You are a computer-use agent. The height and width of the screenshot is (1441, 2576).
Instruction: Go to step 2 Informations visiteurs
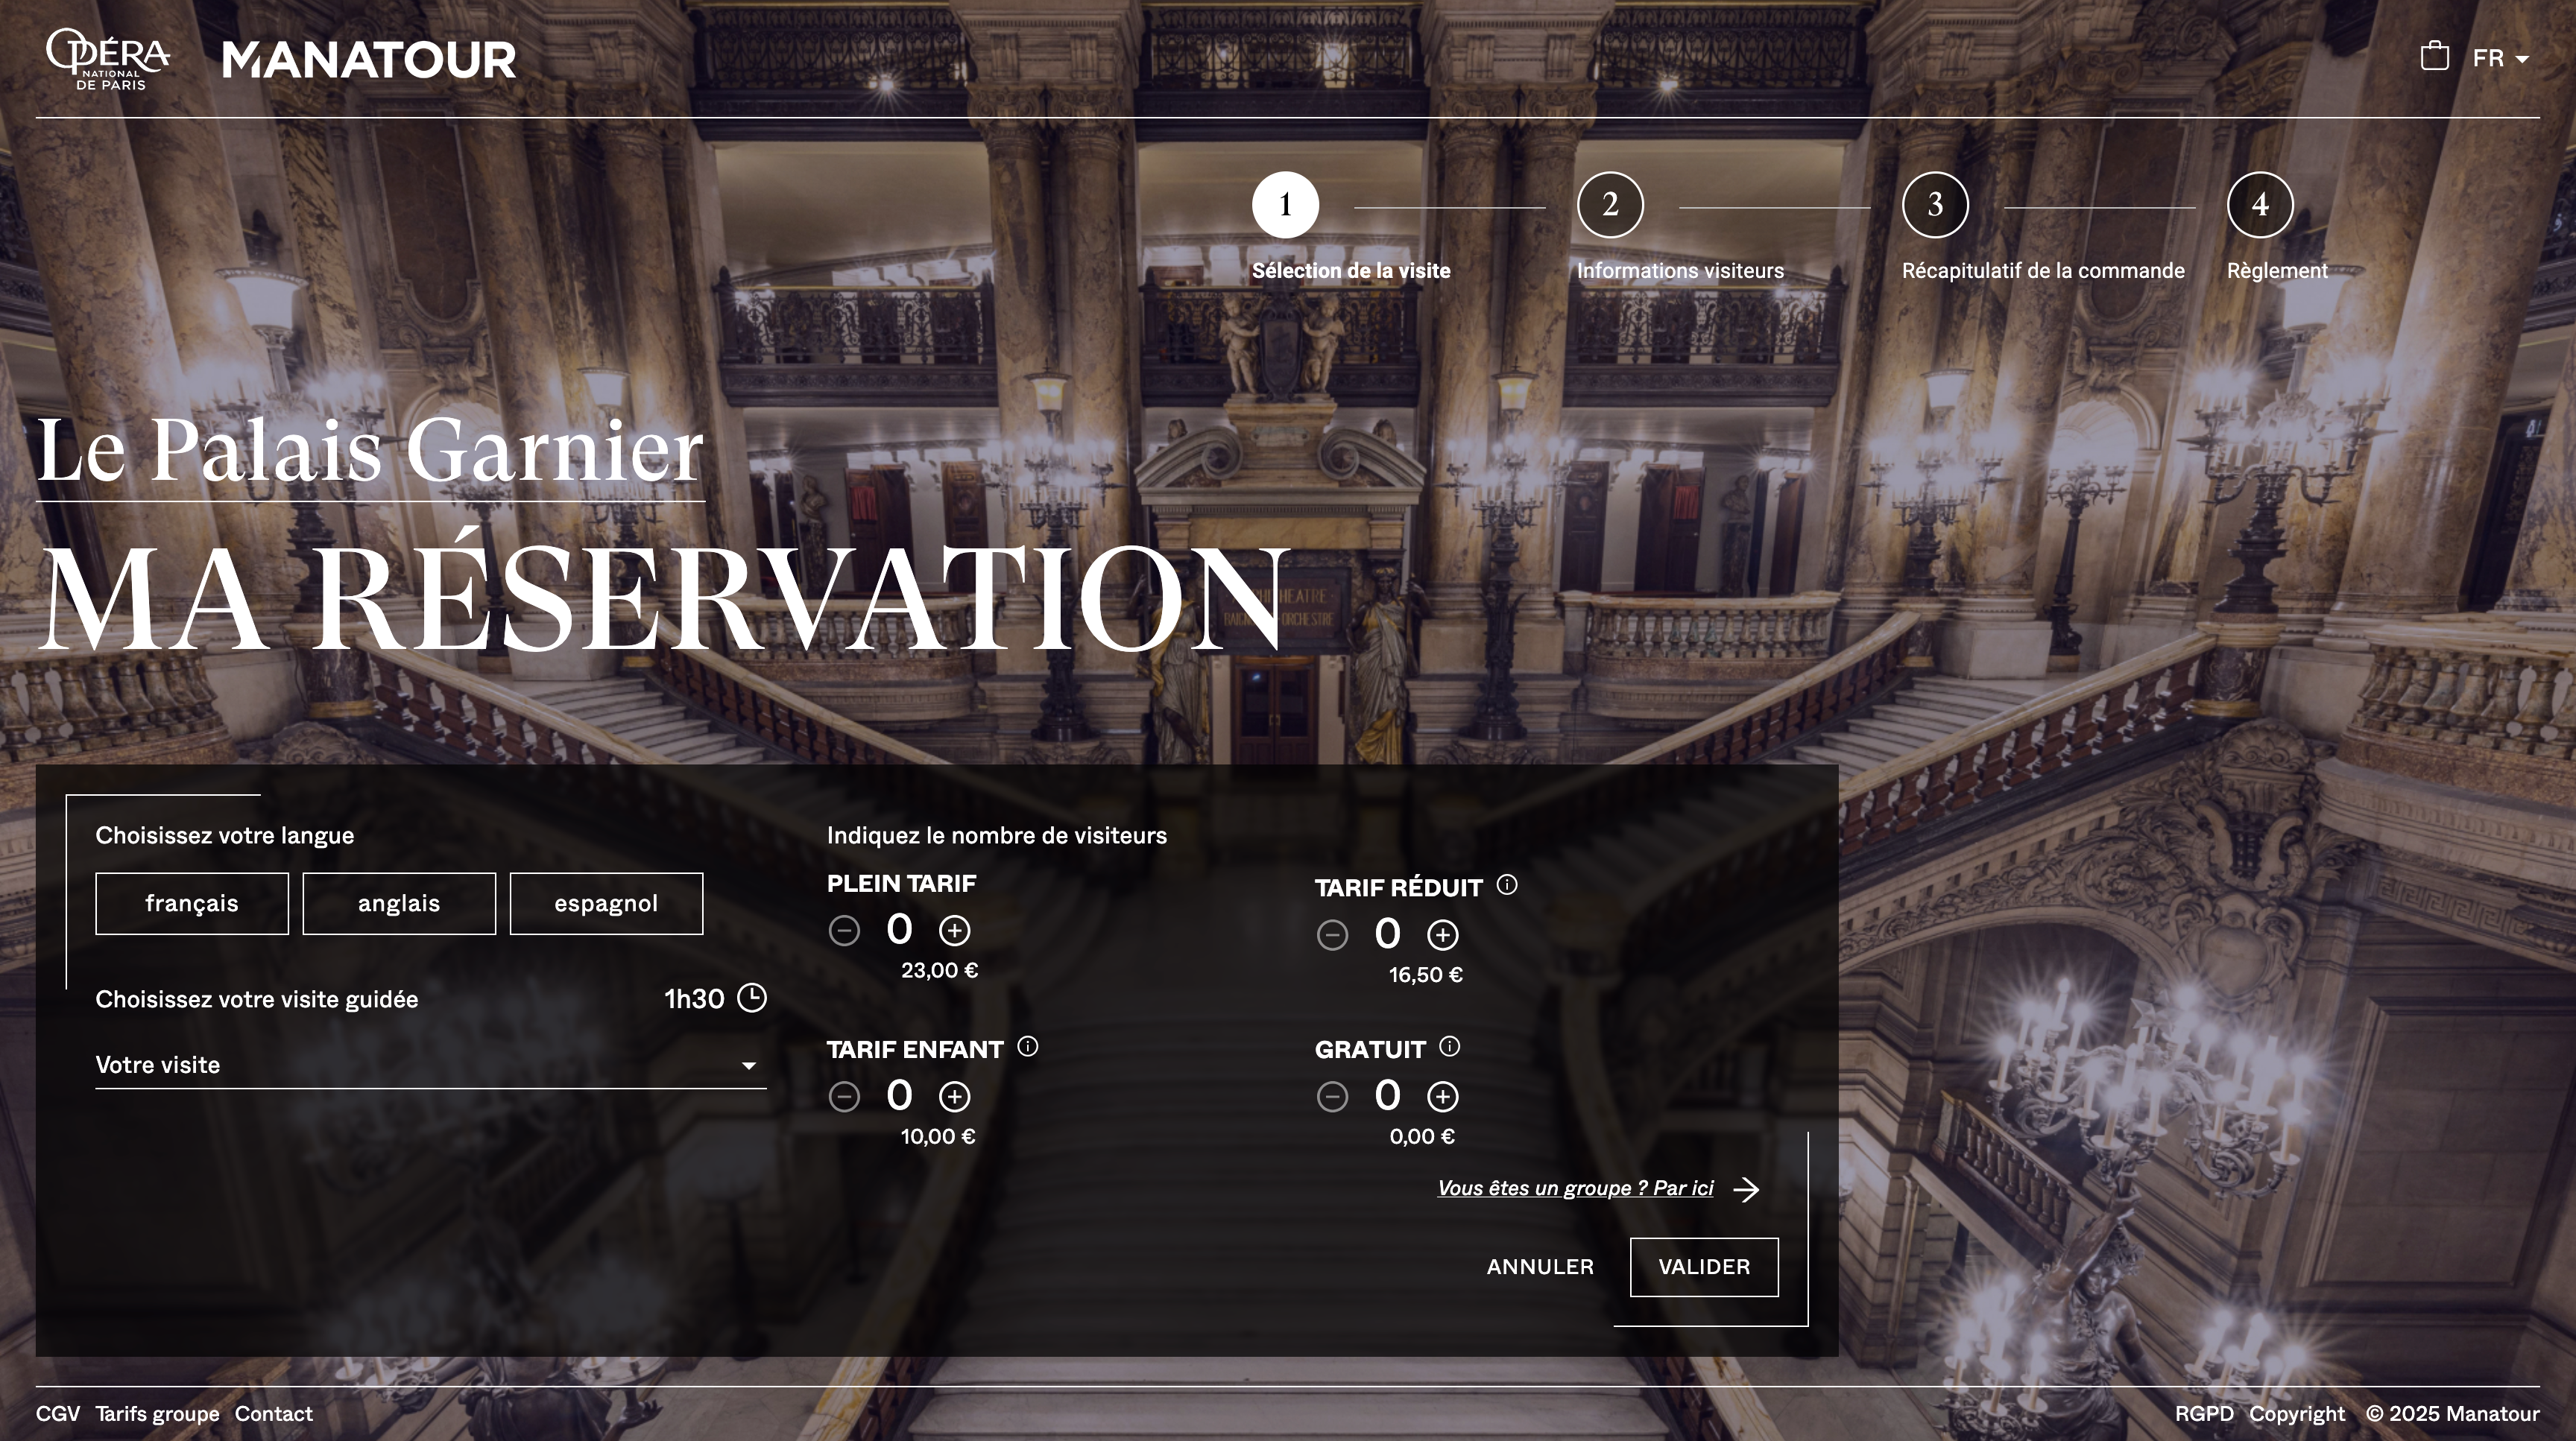[x=1610, y=205]
